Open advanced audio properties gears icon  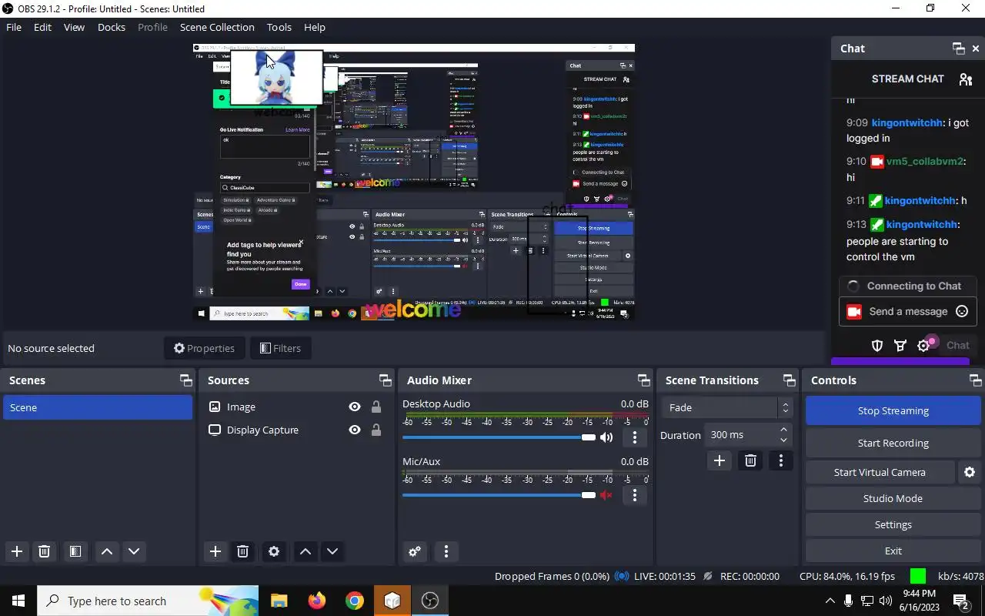[415, 551]
